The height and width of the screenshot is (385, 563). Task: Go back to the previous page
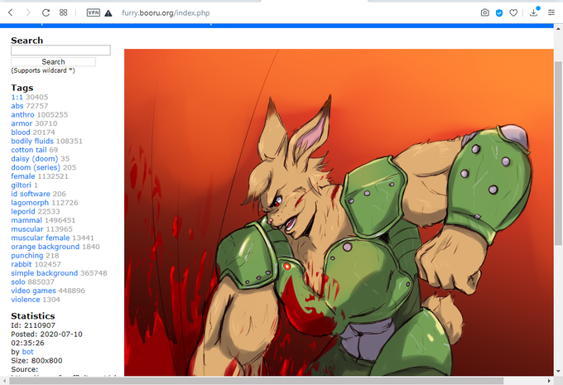pos(11,12)
